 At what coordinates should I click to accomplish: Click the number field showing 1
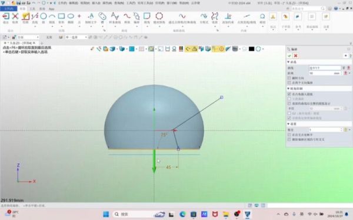click(325, 130)
